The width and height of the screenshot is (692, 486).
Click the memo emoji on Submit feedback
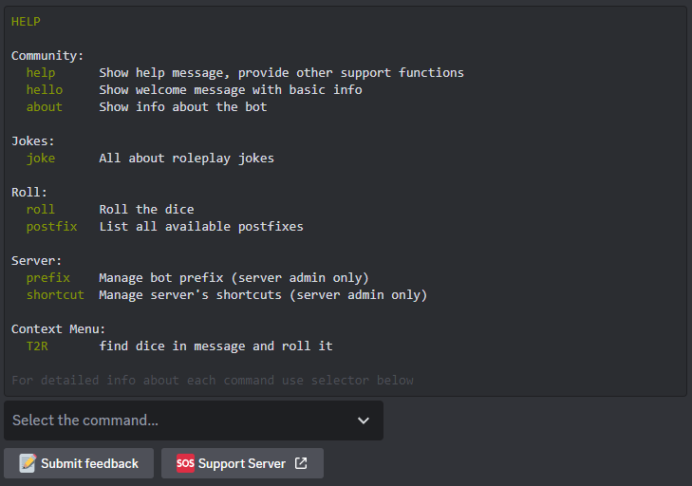tap(28, 463)
